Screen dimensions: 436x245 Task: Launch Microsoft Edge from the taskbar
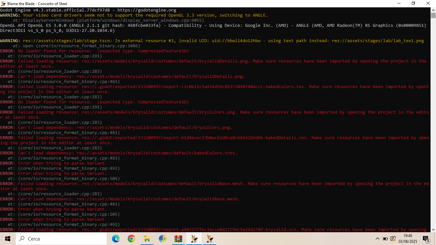(x=116, y=239)
